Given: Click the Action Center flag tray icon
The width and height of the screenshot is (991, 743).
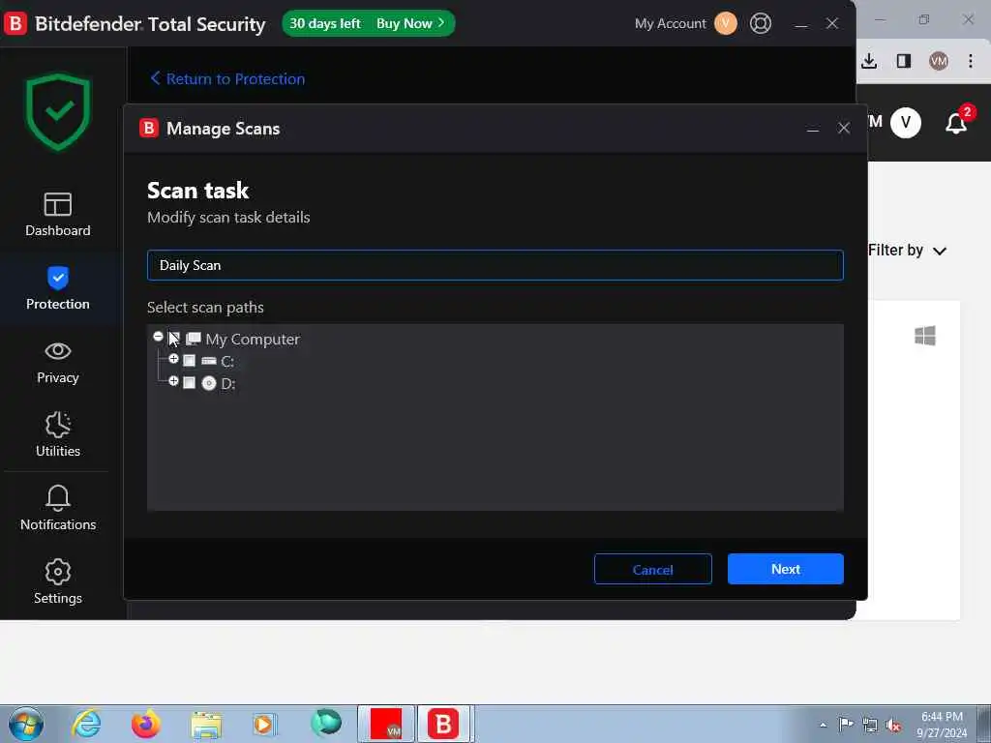Looking at the screenshot, I should point(846,725).
